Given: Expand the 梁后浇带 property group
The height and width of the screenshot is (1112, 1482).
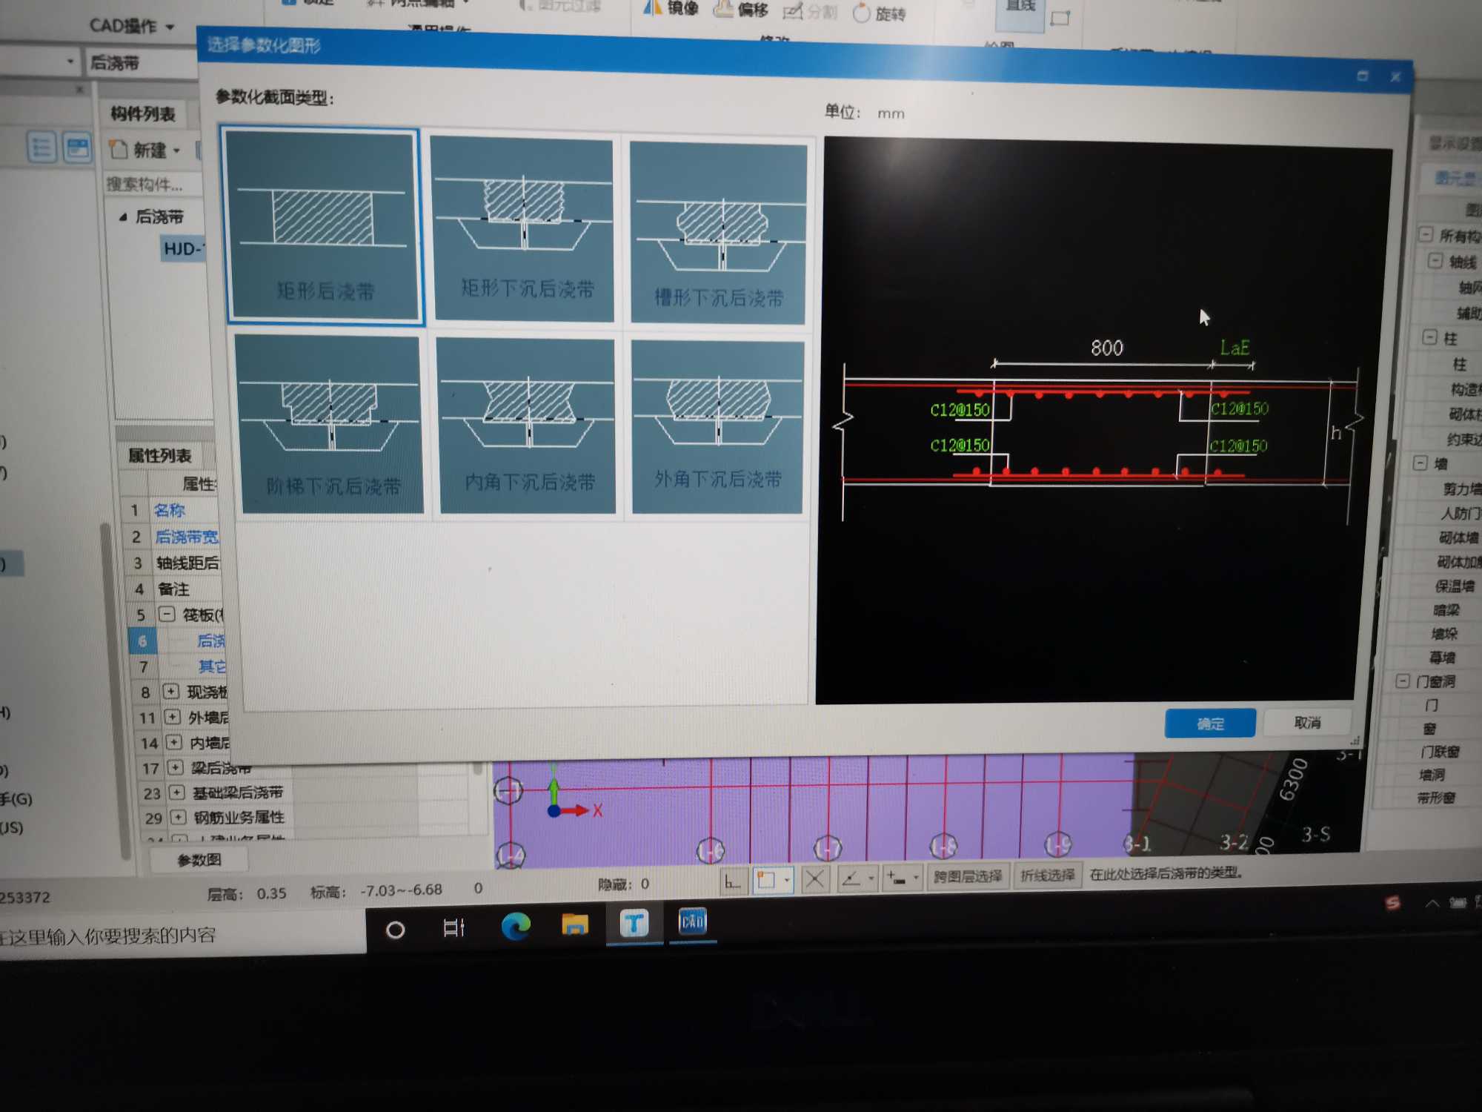Looking at the screenshot, I should click(176, 767).
